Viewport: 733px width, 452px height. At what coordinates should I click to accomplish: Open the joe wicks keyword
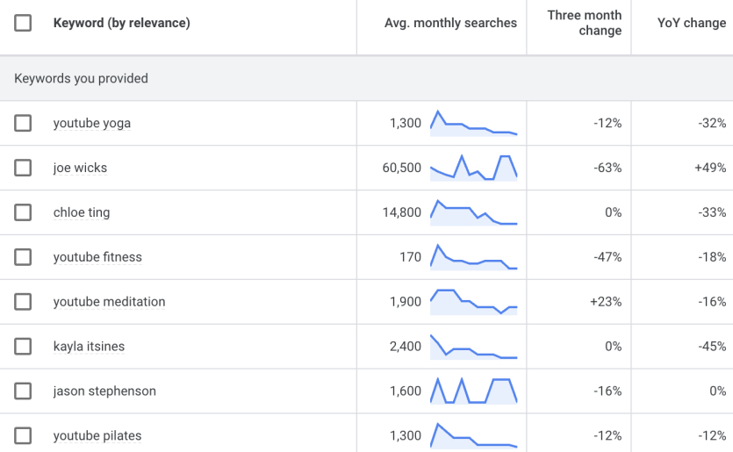pos(80,168)
